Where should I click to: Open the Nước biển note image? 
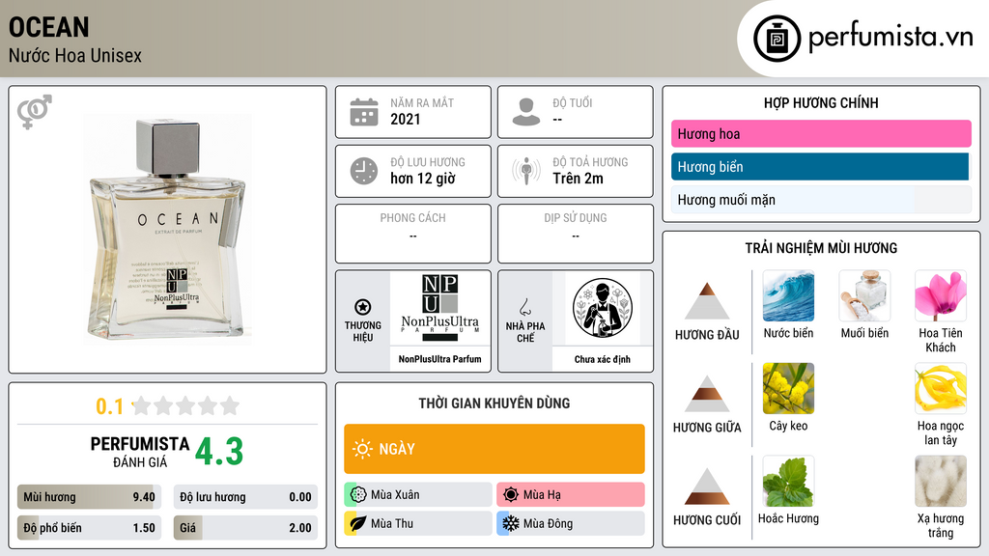788,295
